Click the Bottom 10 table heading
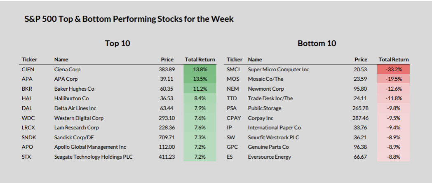The height and width of the screenshot is (183, 432). point(317,43)
